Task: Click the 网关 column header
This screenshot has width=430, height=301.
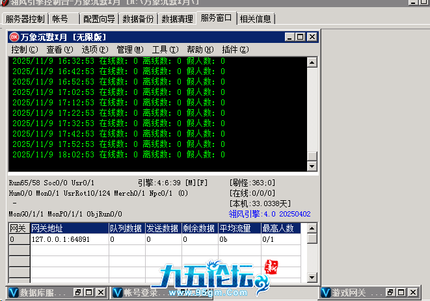Action: pyautogui.click(x=20, y=228)
